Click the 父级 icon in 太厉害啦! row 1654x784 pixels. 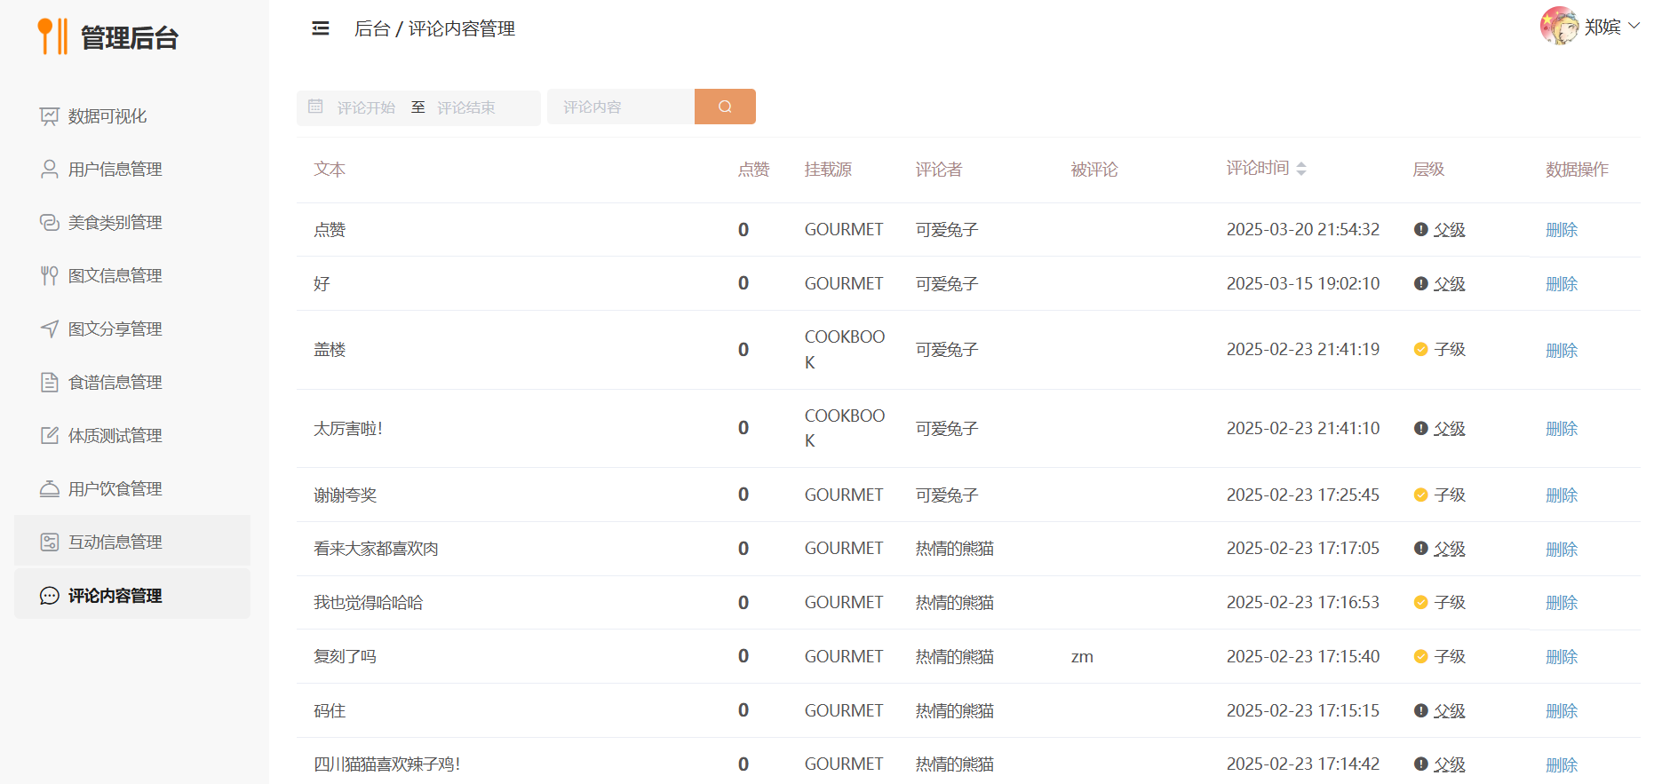[x=1421, y=429]
